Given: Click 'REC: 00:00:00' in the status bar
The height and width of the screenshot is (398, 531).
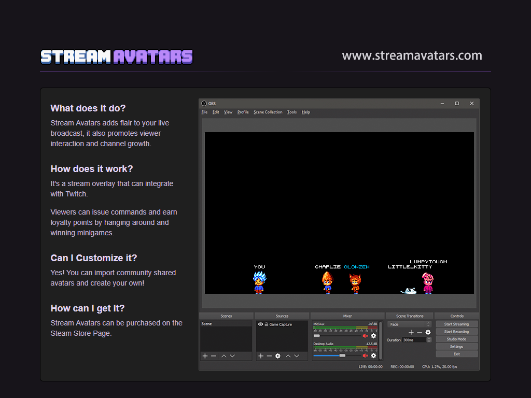Looking at the screenshot, I should coord(402,366).
